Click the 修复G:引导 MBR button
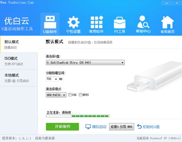Image resolution: width=182 pixels, height=142 pixels. point(121,127)
